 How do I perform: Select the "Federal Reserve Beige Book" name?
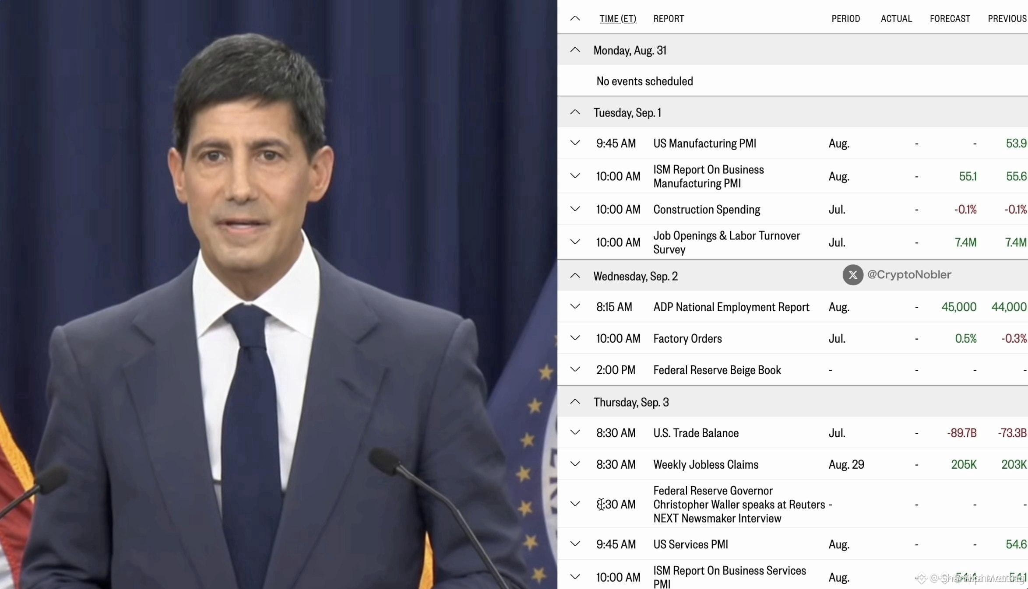717,370
